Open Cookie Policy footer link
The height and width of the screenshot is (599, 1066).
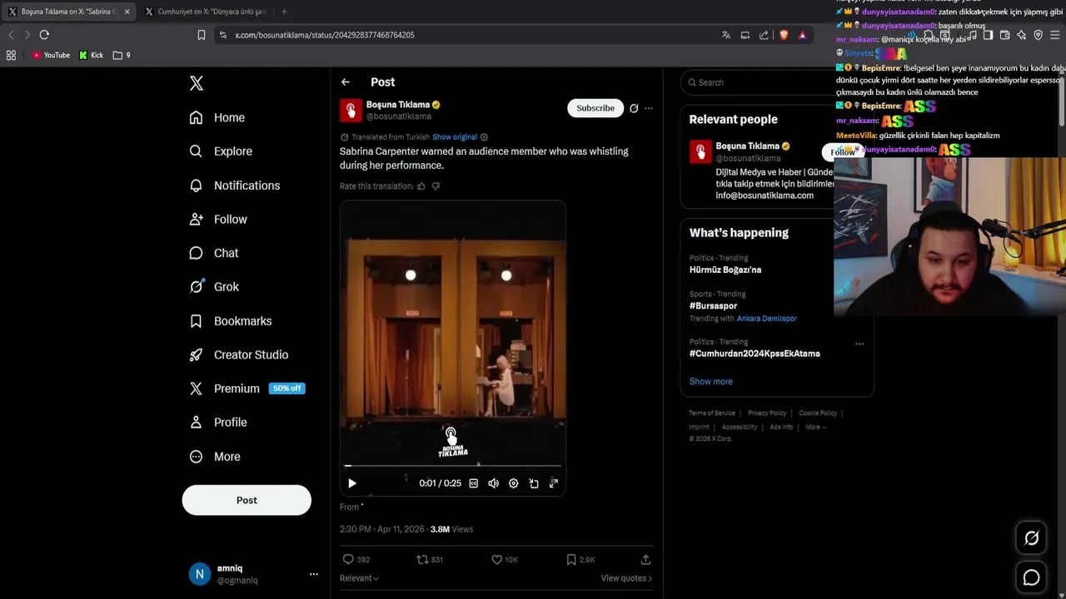[818, 413]
